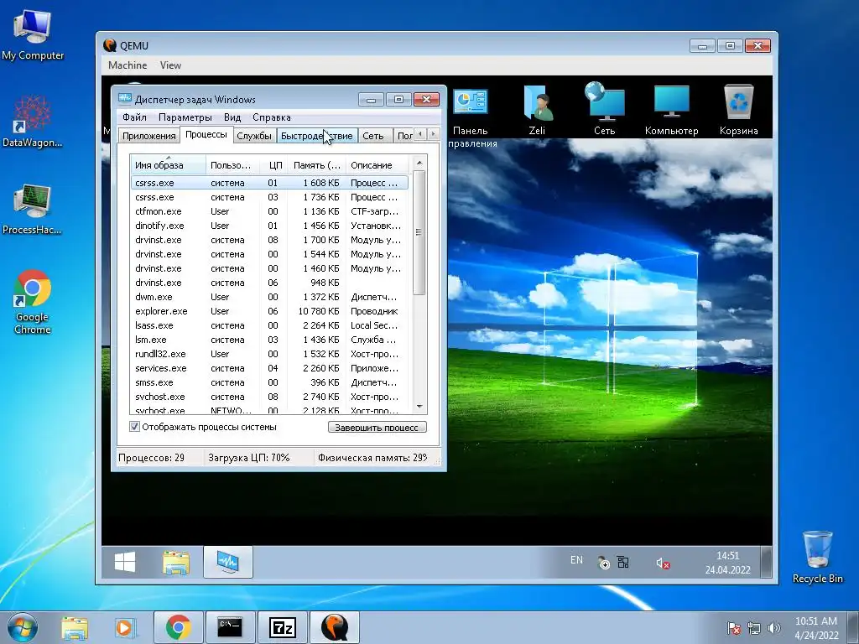Open Корзина recycle icon in guest
Screen dimensions: 859x644
pyautogui.click(x=738, y=110)
